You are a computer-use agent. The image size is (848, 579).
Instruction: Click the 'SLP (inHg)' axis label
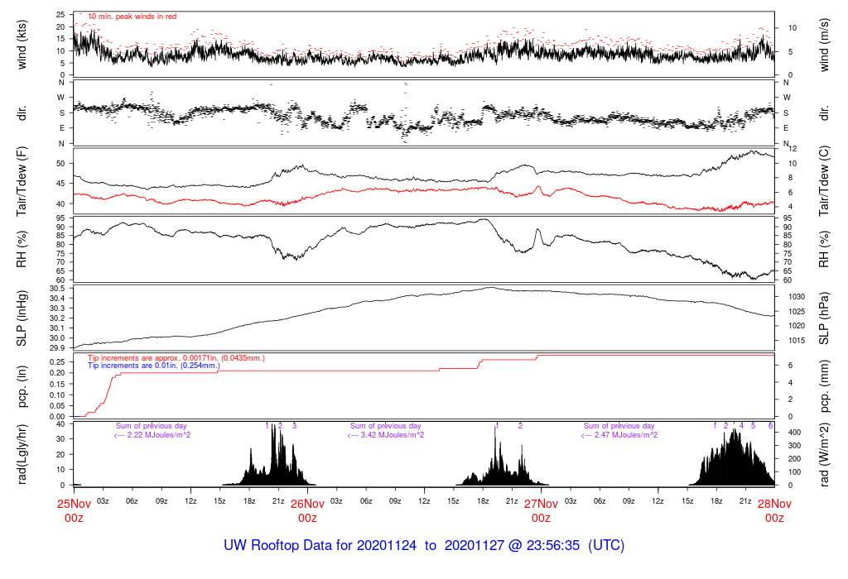click(x=22, y=318)
